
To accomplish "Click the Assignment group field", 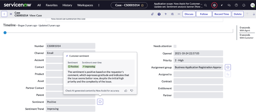I will coord(198,67).
